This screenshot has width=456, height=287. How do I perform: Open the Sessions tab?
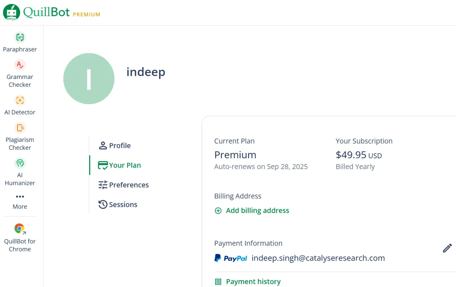[x=118, y=204]
